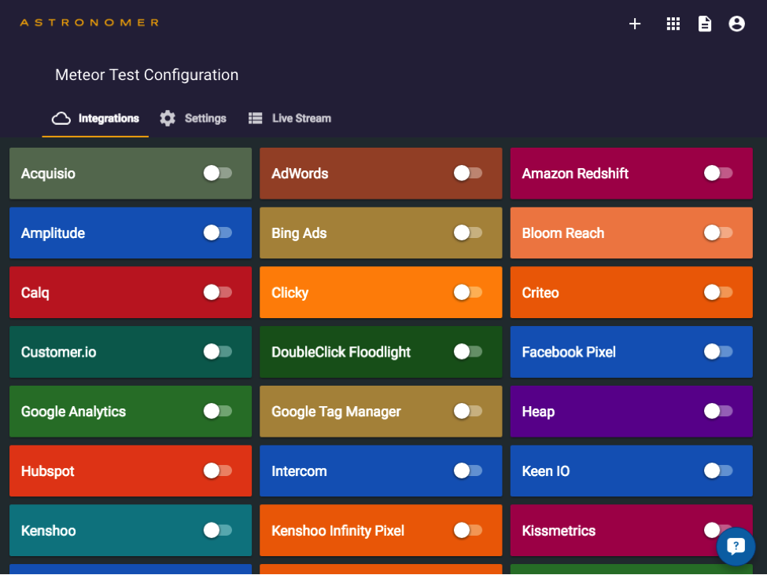Screen dimensions: 767x575
Task: Open the Hubspot card label
Action: (47, 471)
